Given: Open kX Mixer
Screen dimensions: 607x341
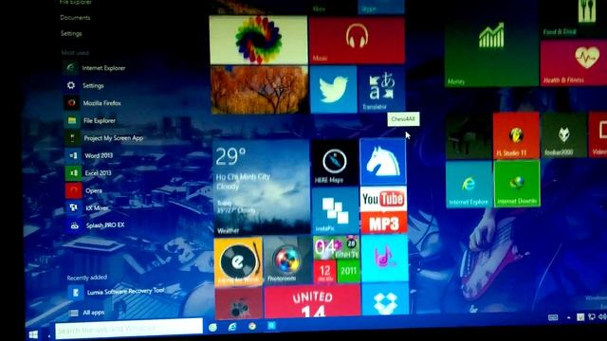Looking at the screenshot, I should pos(87,208).
